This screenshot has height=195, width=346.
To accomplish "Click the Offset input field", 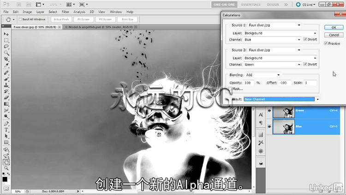I will (285, 83).
